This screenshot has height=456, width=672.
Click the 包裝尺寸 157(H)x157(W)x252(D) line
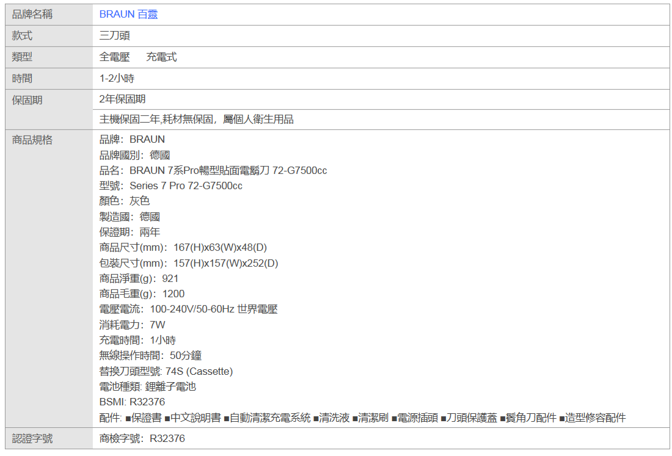click(x=189, y=263)
